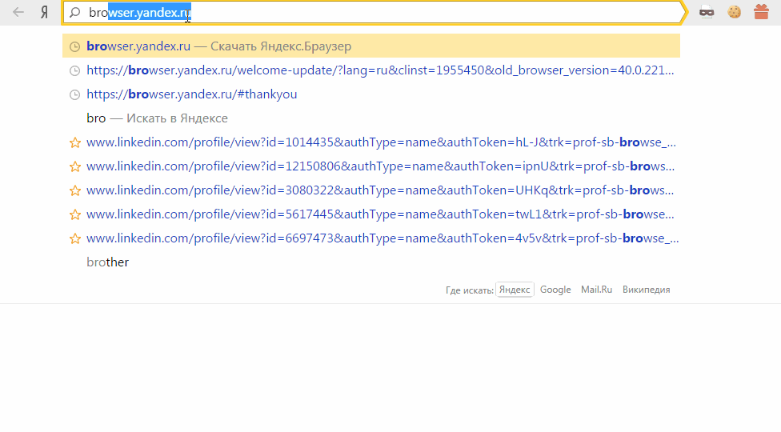The height and width of the screenshot is (432, 781).
Task: Click bookmark star for LinkedIn id=6697473
Action: tap(74, 239)
